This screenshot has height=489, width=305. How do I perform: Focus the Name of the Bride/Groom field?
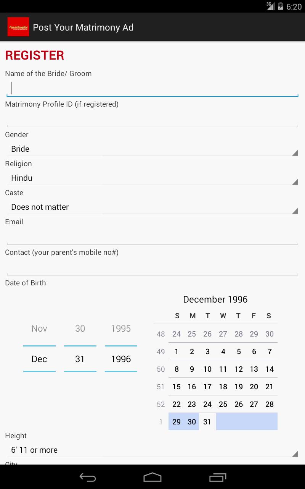pyautogui.click(x=152, y=88)
